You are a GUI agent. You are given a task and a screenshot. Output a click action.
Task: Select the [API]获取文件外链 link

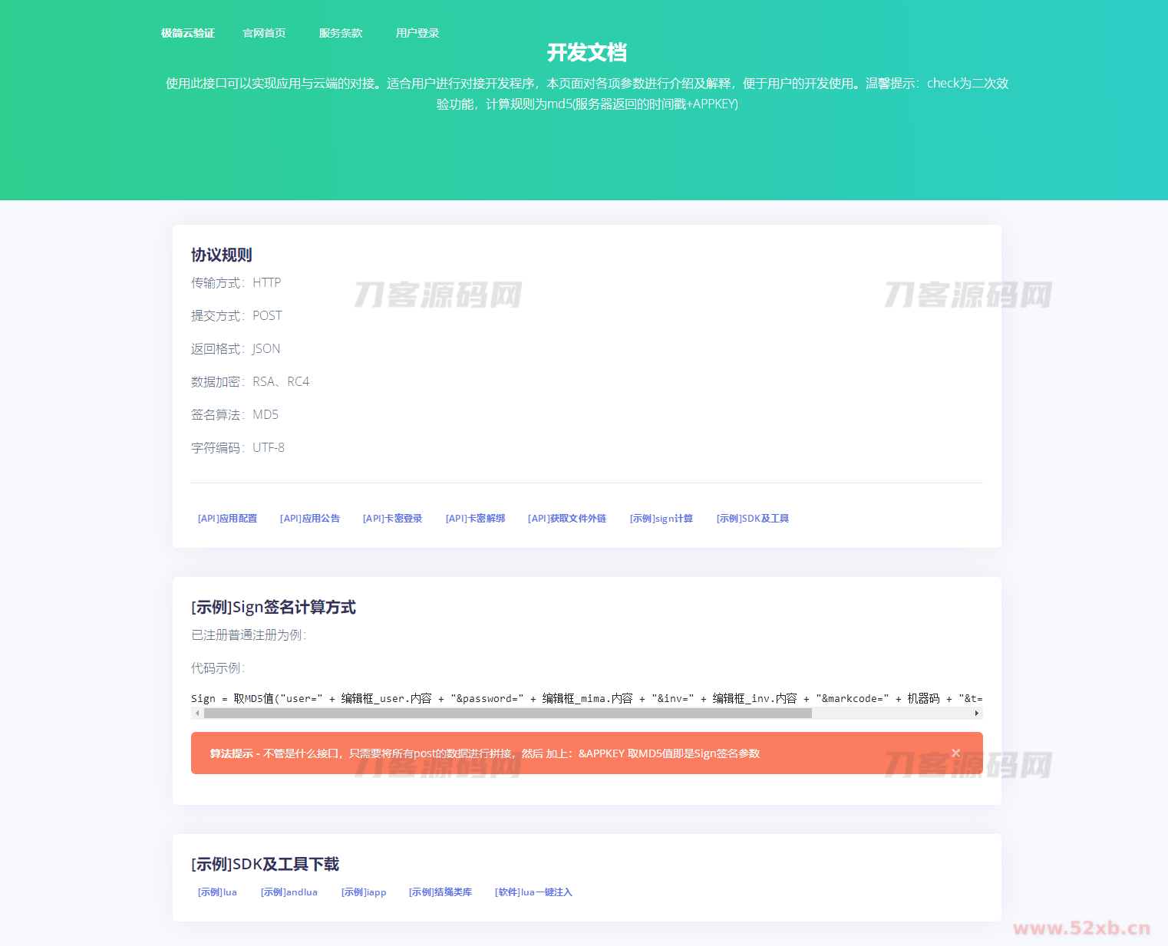click(x=567, y=519)
